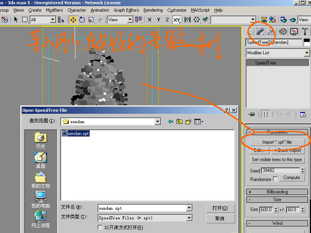Click the Open (打开) button

[220, 208]
